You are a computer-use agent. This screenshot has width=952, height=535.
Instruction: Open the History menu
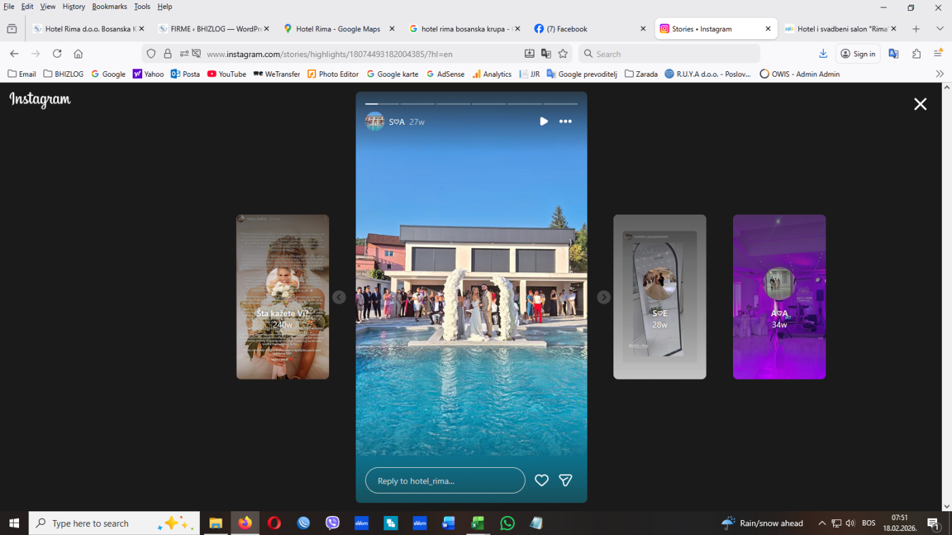click(74, 6)
